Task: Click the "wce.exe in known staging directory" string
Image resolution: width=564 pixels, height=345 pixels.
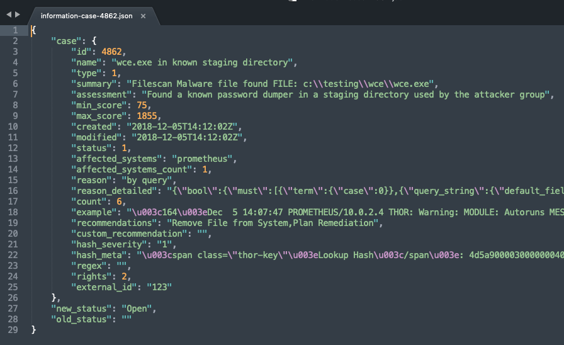Action: tap(204, 62)
